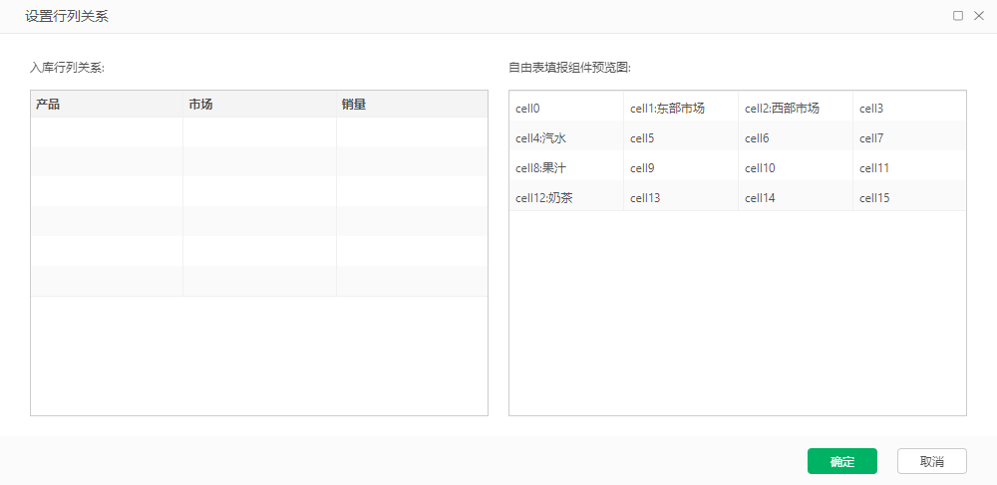Select the 销量 column header
The width and height of the screenshot is (997, 485).
tap(412, 105)
